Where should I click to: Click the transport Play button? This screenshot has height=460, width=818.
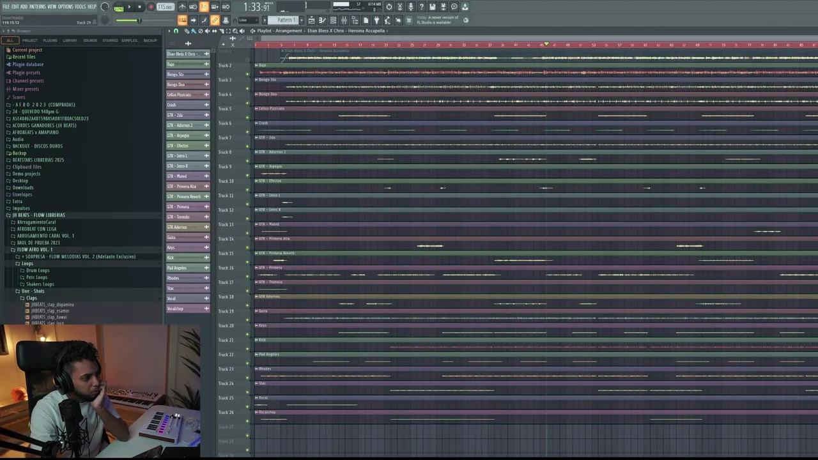pos(129,7)
